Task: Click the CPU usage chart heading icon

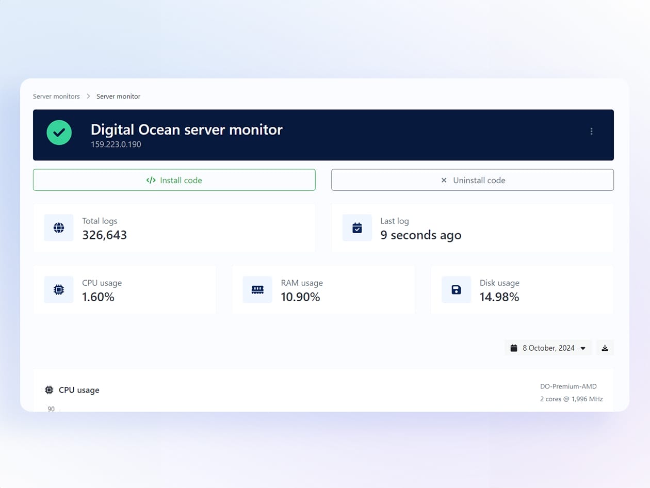Action: (x=49, y=390)
